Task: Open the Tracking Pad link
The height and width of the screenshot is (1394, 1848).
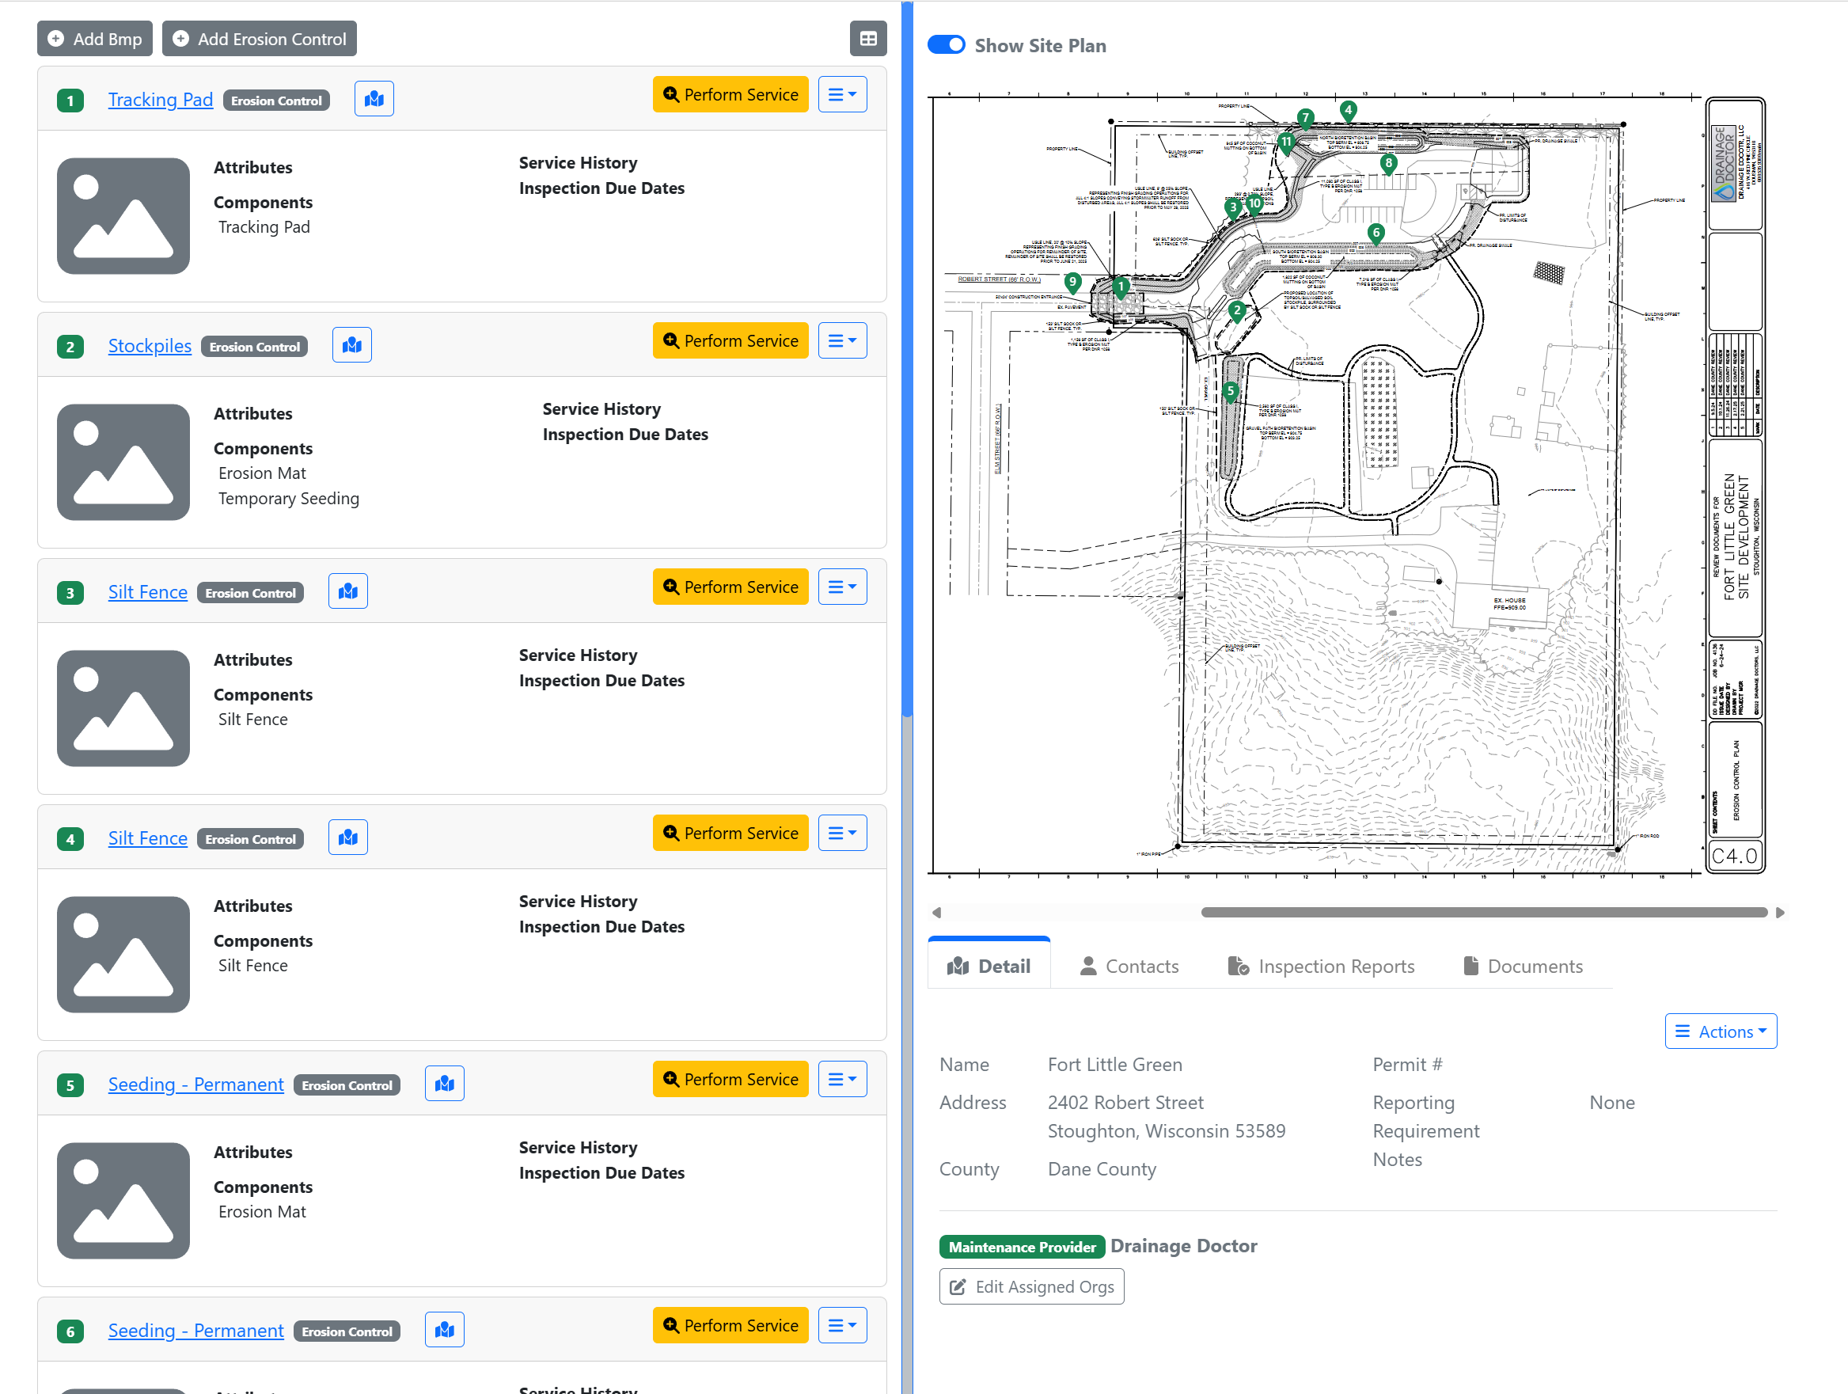Action: point(161,100)
